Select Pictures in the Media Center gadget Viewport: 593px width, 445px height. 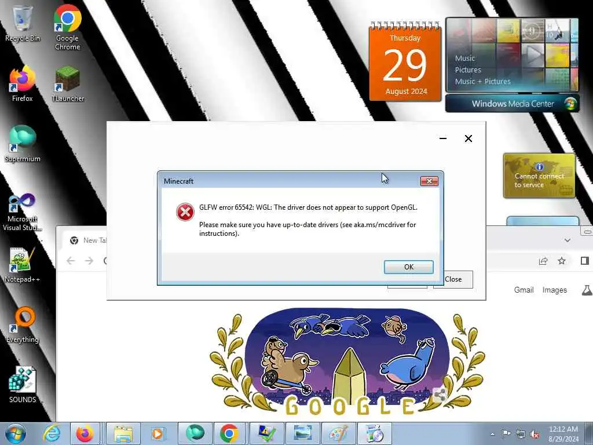[468, 70]
